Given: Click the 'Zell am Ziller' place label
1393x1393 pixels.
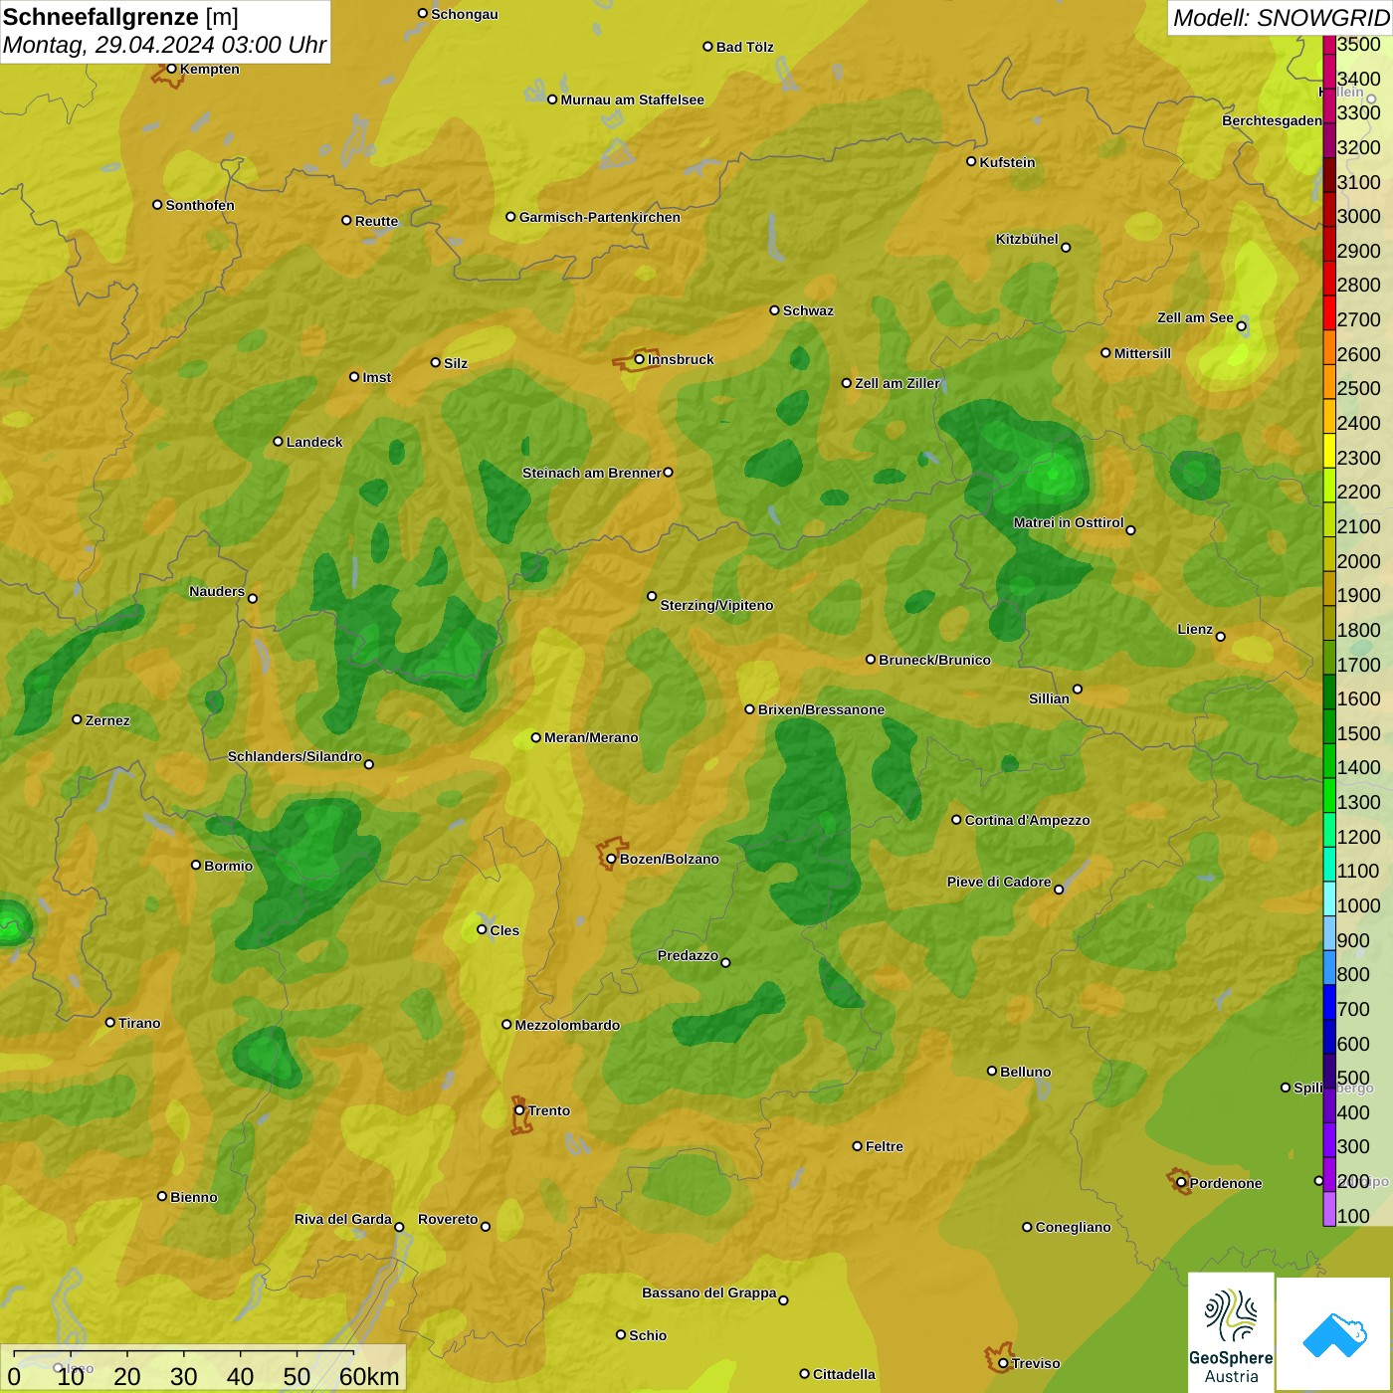Looking at the screenshot, I should coord(897,383).
